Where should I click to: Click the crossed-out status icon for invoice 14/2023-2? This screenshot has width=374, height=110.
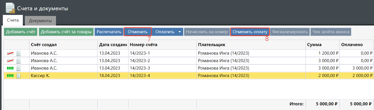[x=10, y=61]
